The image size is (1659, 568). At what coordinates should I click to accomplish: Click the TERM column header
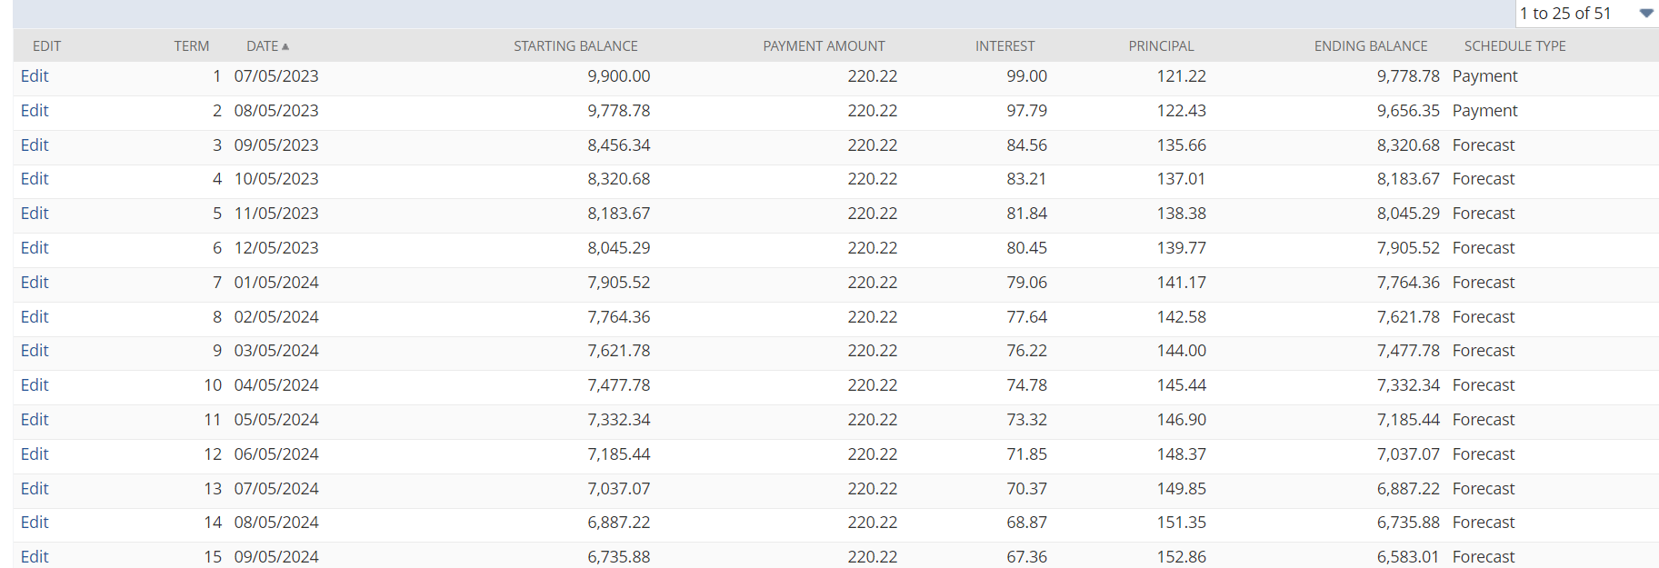click(x=192, y=46)
